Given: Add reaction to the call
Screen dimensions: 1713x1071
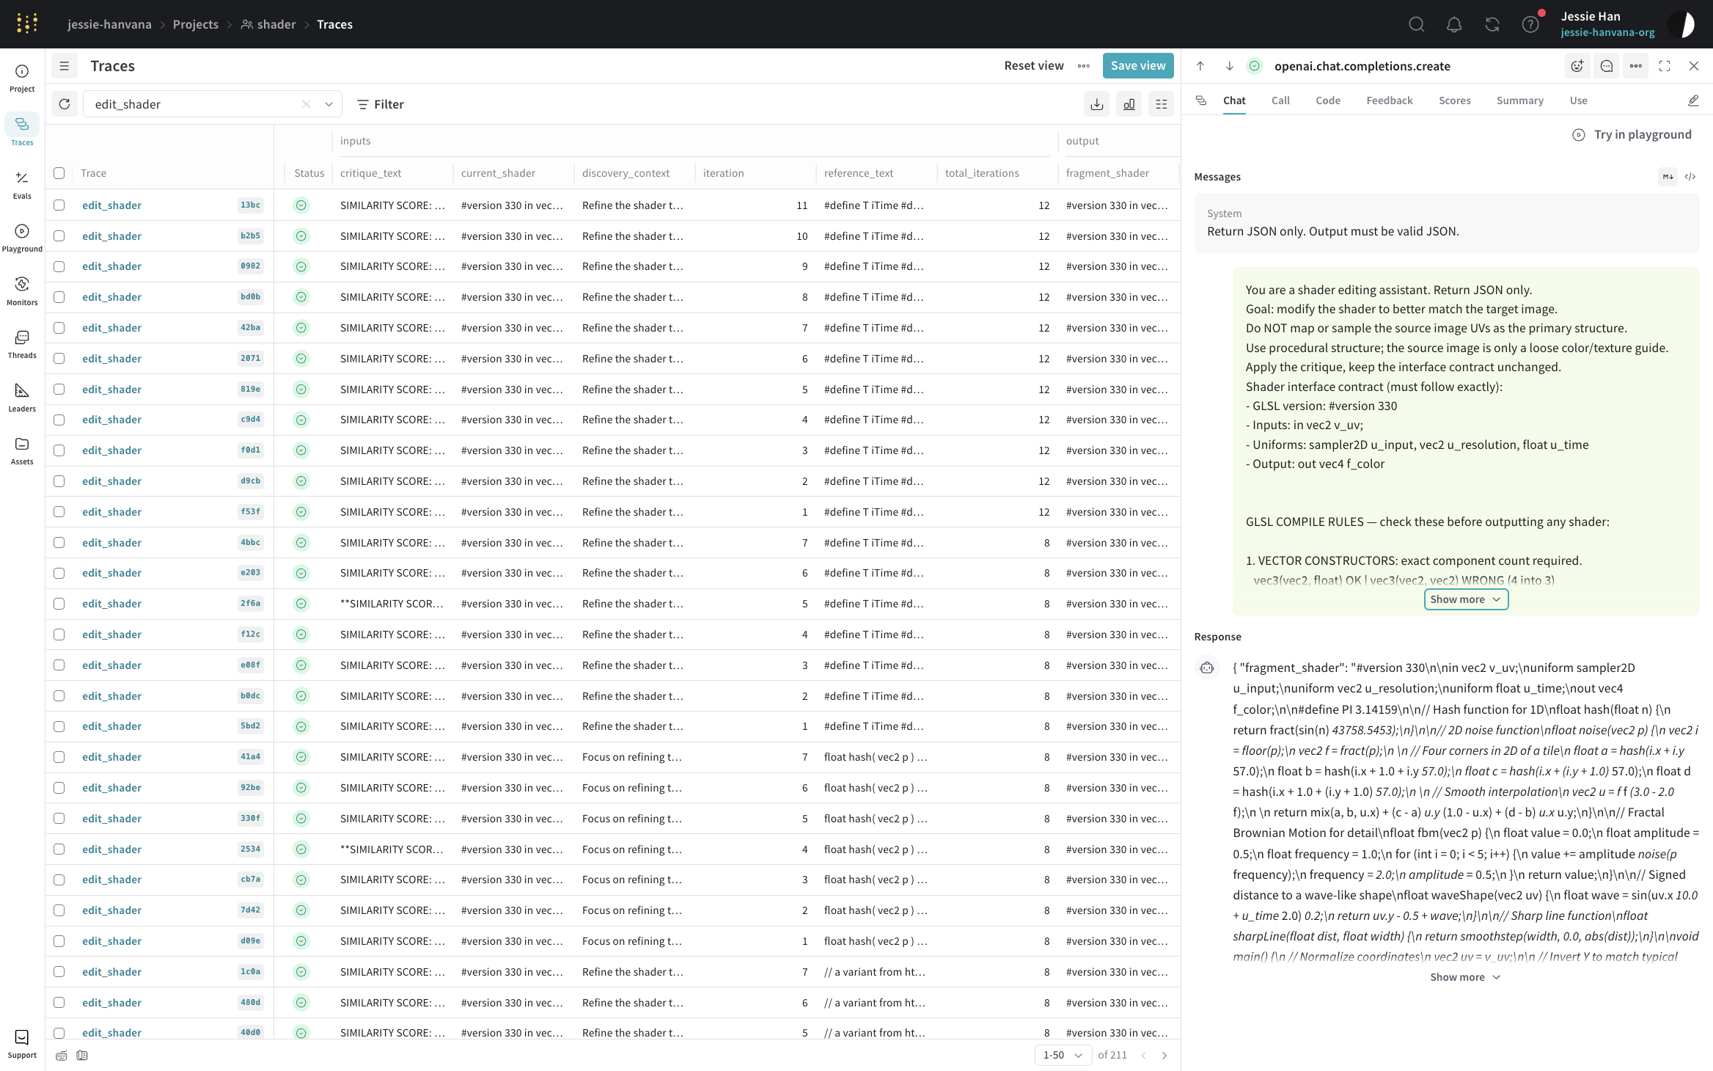Looking at the screenshot, I should (1577, 66).
